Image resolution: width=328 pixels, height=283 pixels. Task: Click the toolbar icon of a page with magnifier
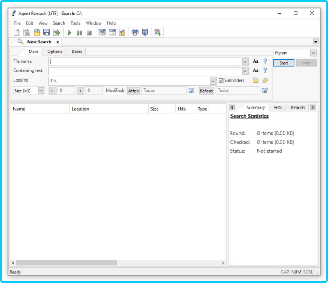pos(26,32)
